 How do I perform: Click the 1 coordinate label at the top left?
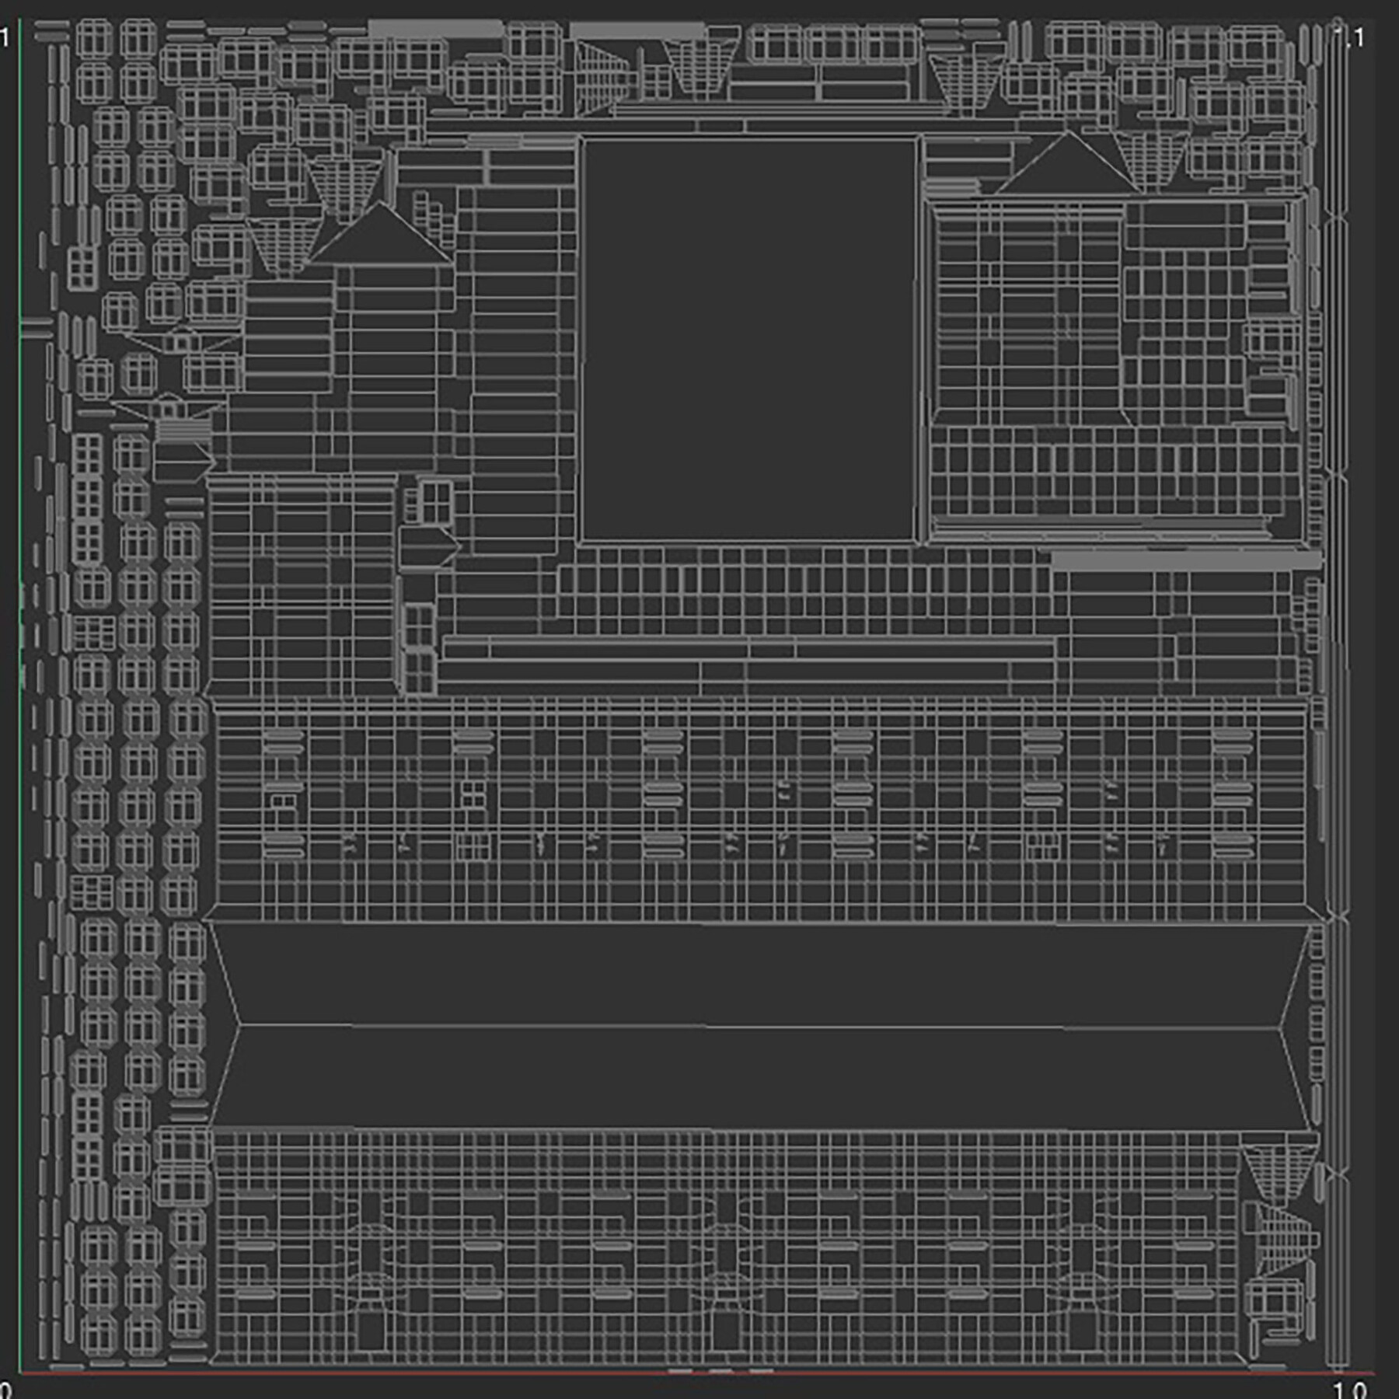(6, 34)
